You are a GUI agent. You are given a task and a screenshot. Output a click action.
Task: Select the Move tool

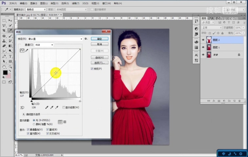coord(10,21)
